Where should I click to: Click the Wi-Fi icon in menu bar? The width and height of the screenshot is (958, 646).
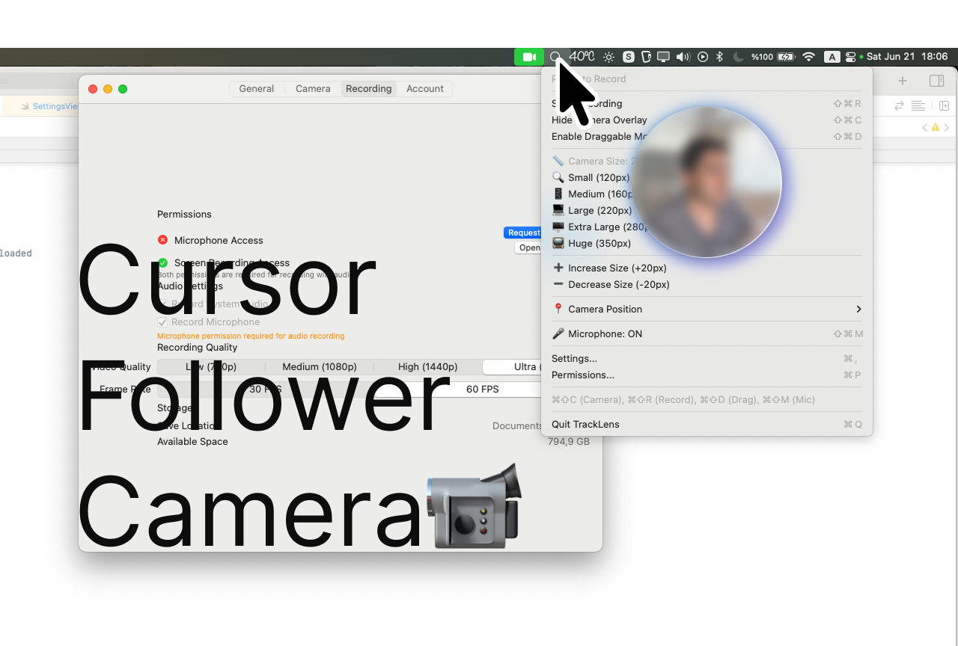pos(808,57)
